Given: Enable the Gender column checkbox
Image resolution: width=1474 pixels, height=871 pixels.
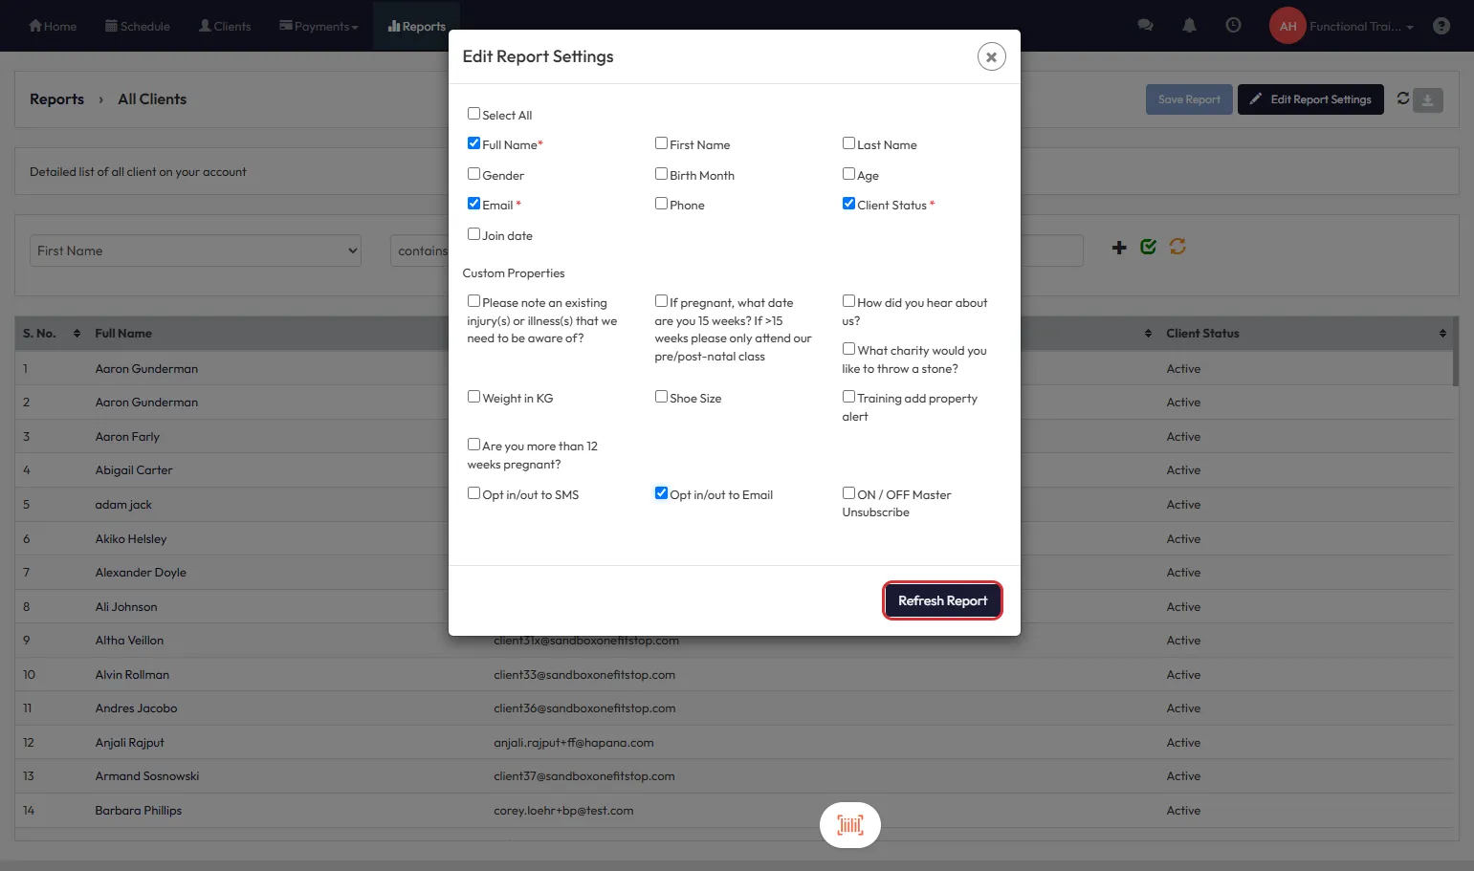Looking at the screenshot, I should [473, 174].
